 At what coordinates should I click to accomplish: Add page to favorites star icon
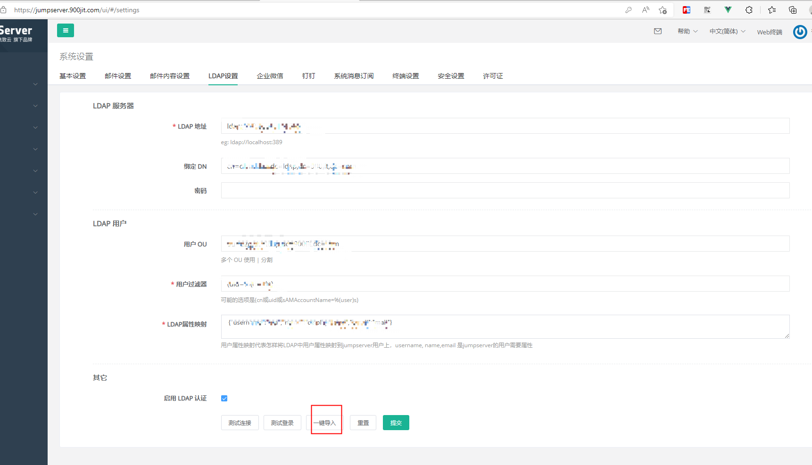coord(663,10)
